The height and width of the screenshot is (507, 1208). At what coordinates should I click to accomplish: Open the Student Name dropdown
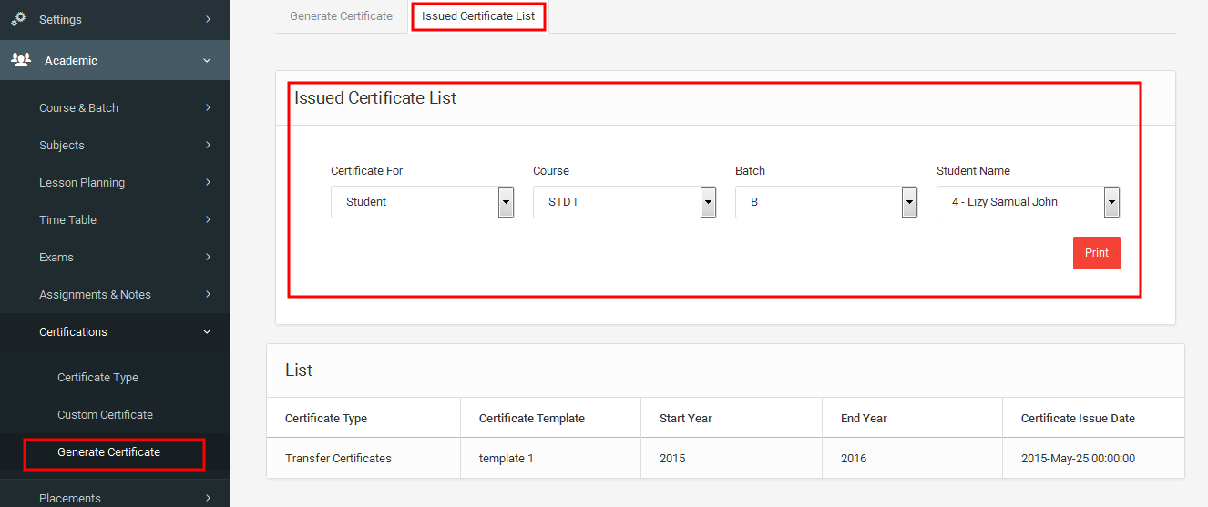tap(1029, 202)
